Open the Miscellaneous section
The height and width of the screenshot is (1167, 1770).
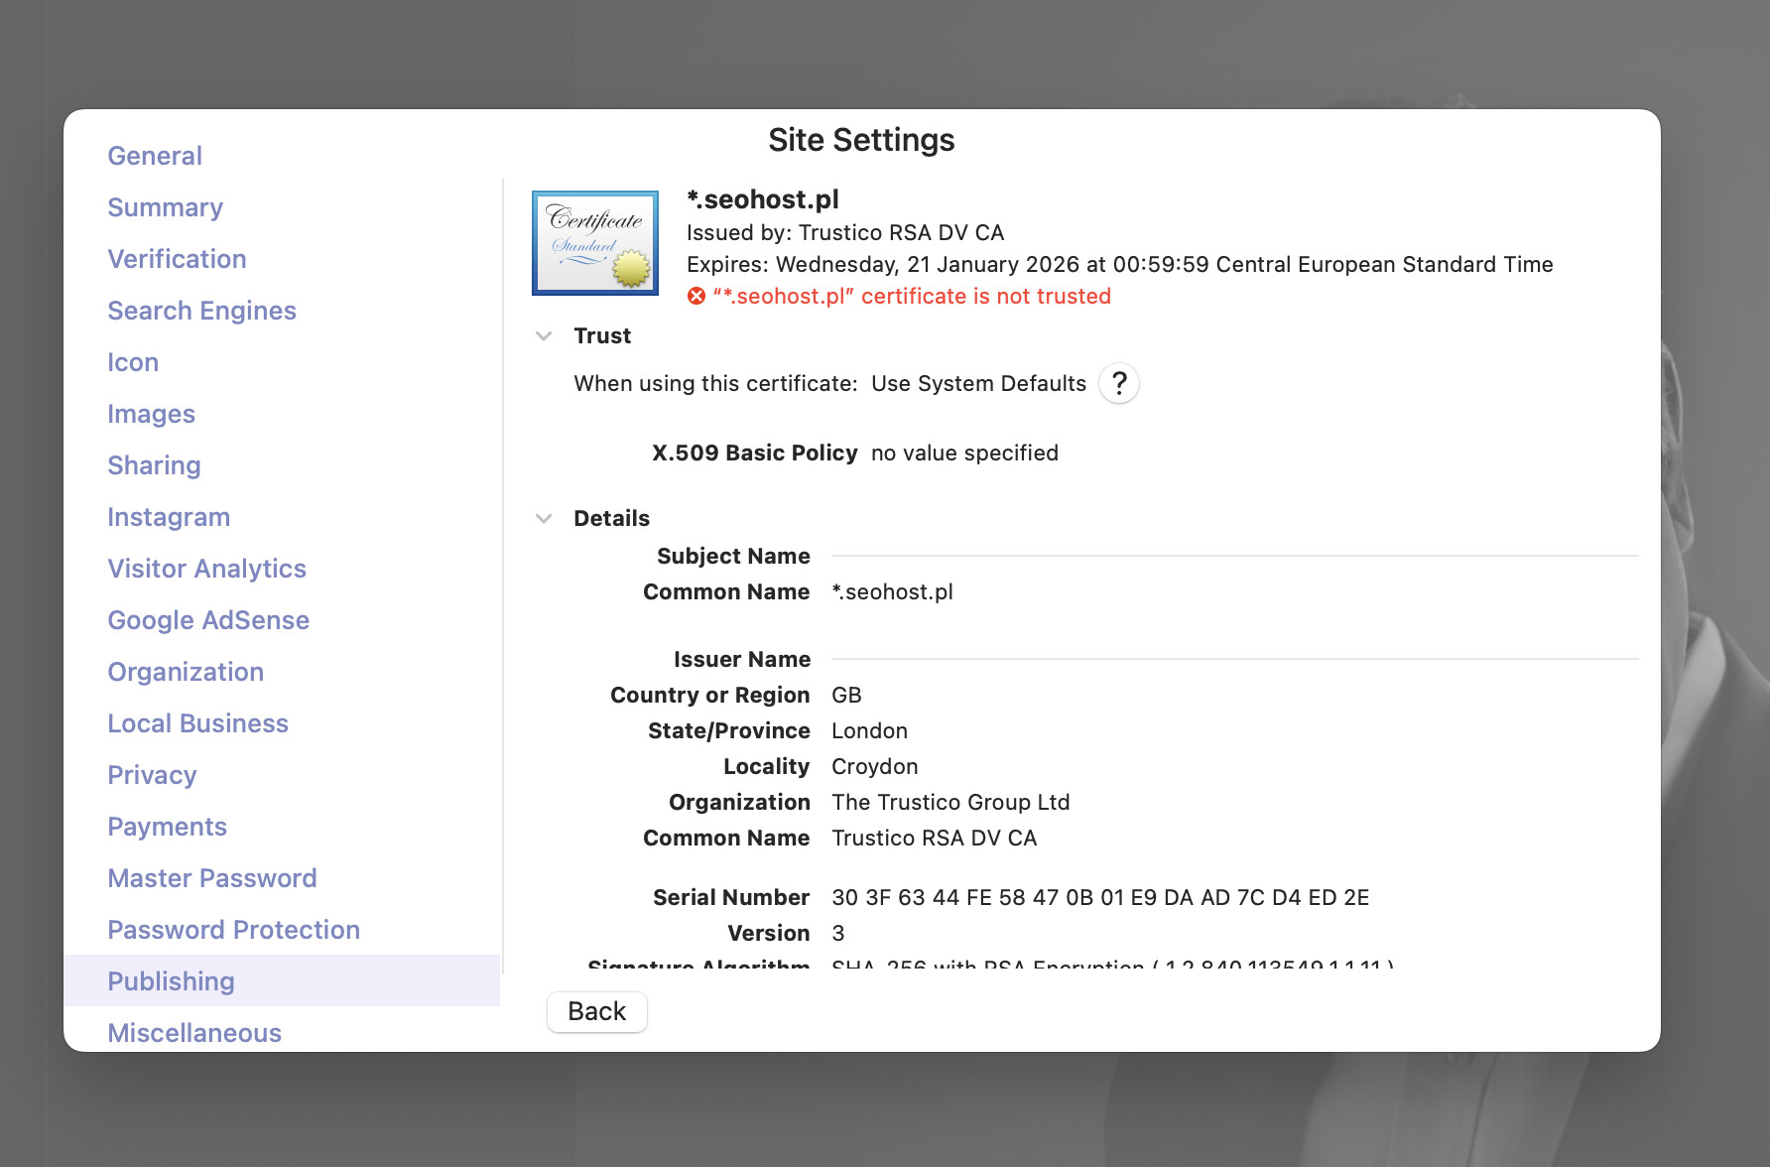tap(194, 1033)
